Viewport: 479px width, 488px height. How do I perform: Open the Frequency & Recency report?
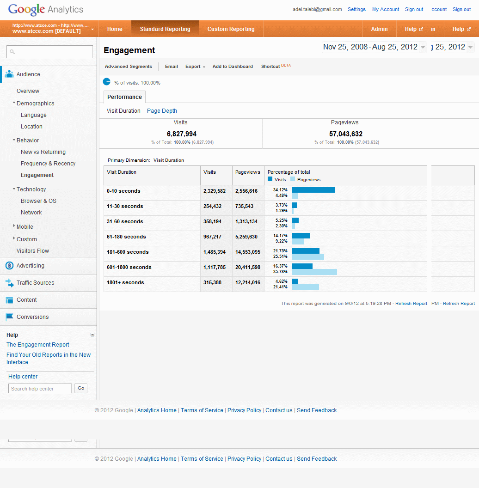[x=48, y=164]
